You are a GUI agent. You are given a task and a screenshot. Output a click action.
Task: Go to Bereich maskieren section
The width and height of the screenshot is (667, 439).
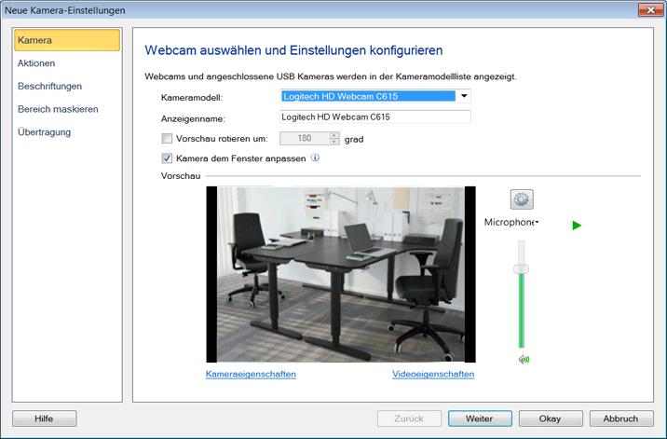pyautogui.click(x=58, y=109)
